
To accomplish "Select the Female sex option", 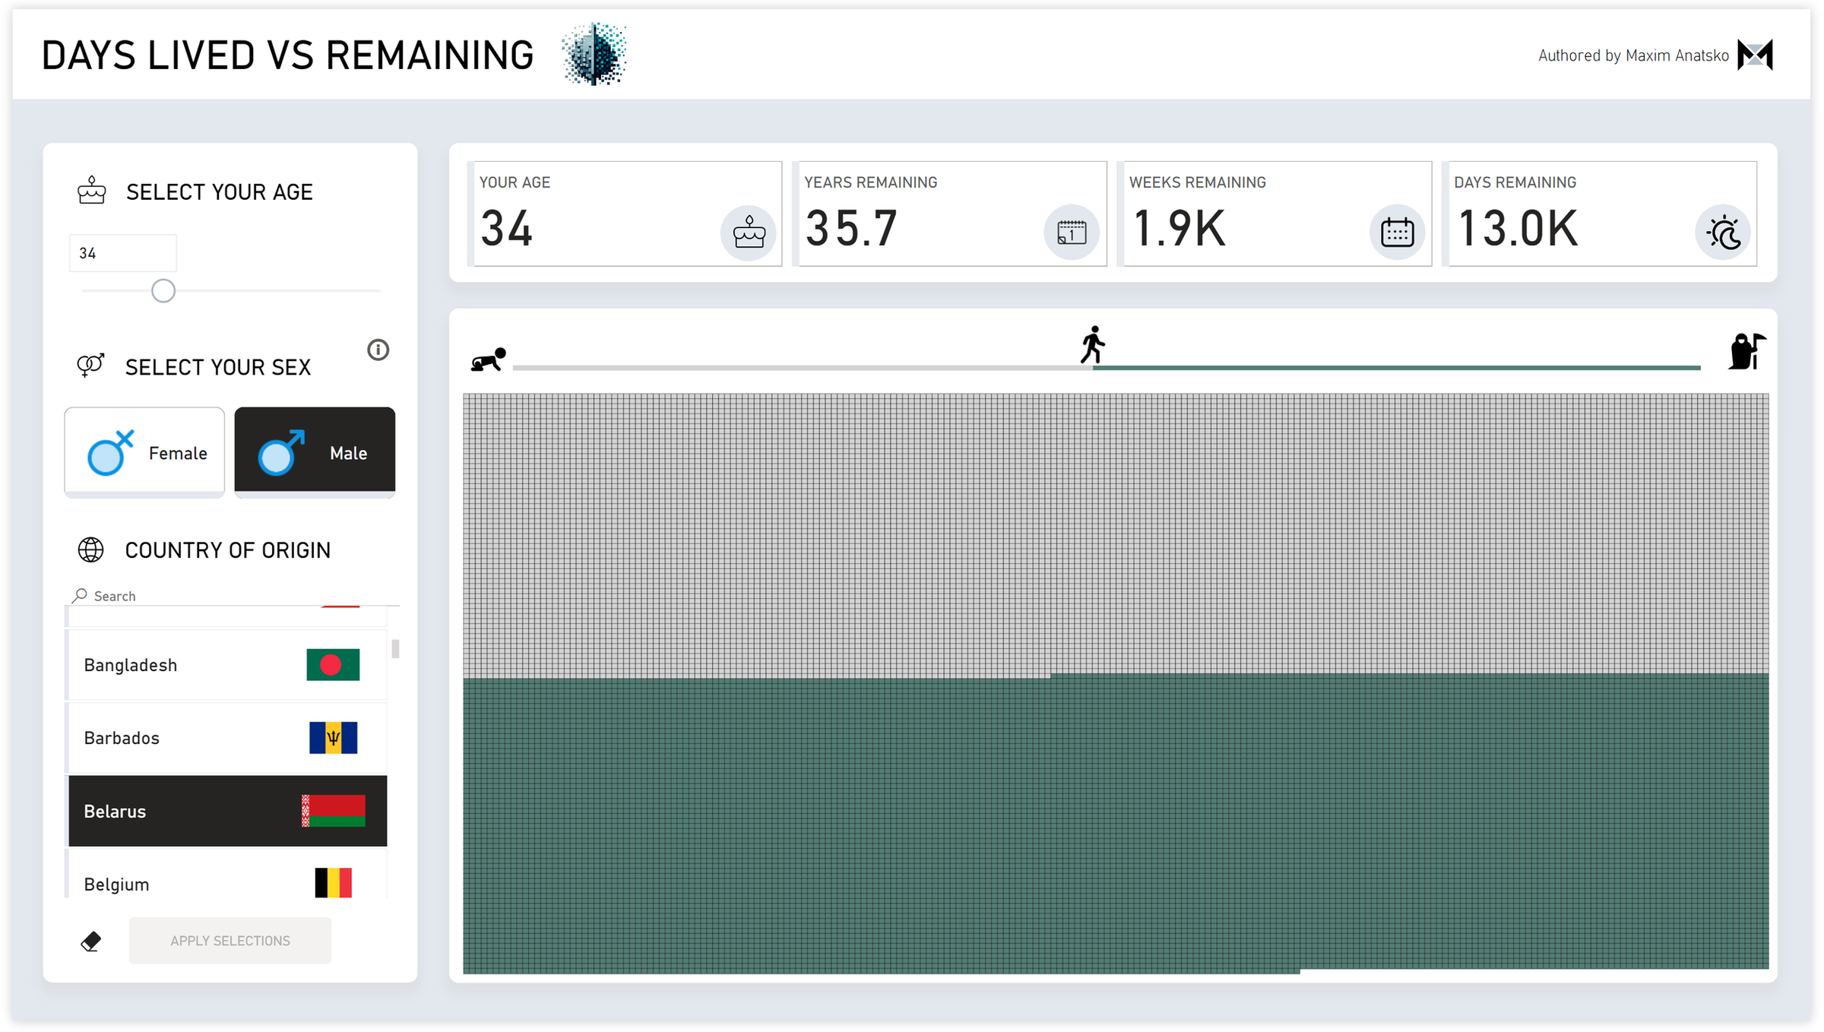I will pyautogui.click(x=145, y=452).
